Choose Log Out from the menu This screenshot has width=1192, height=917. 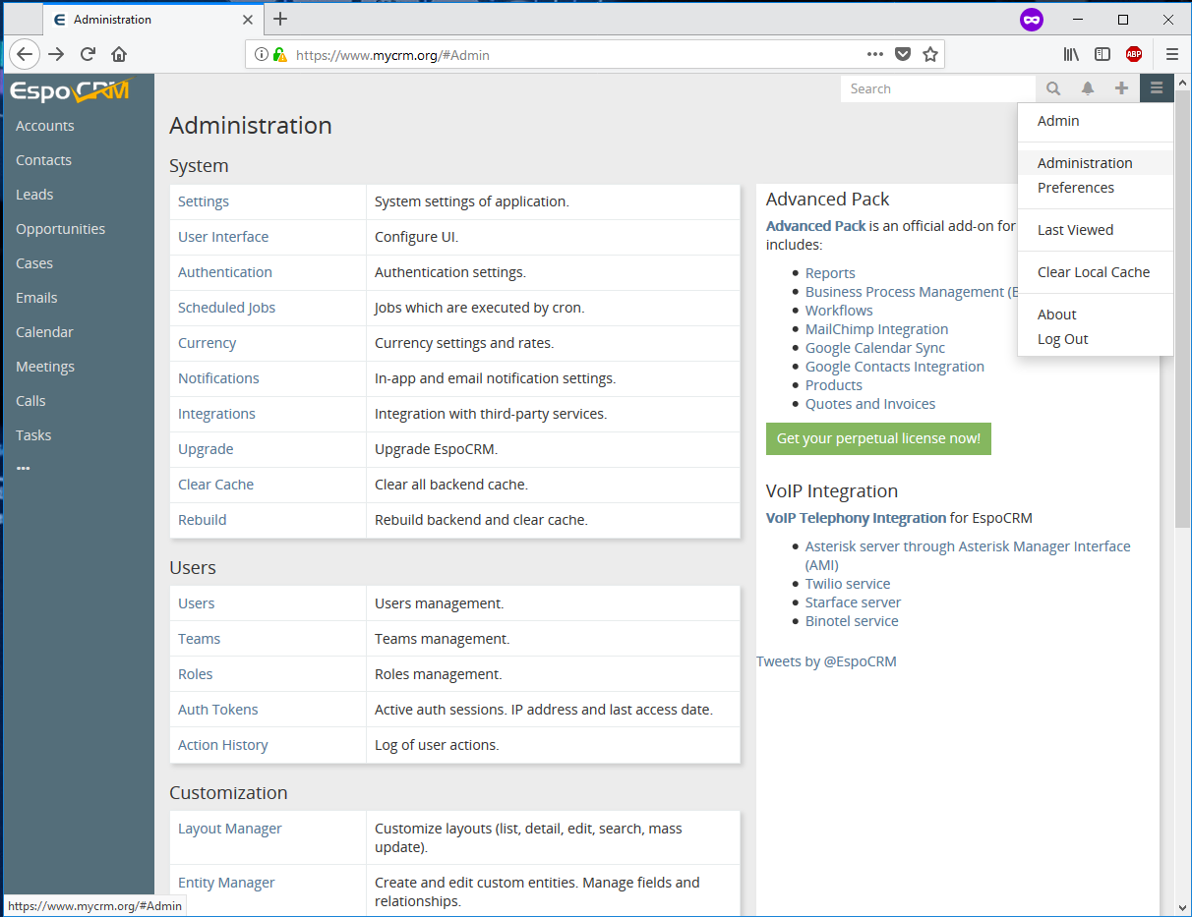point(1096,339)
